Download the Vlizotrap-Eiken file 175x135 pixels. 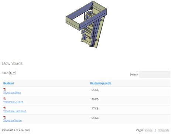point(12,92)
